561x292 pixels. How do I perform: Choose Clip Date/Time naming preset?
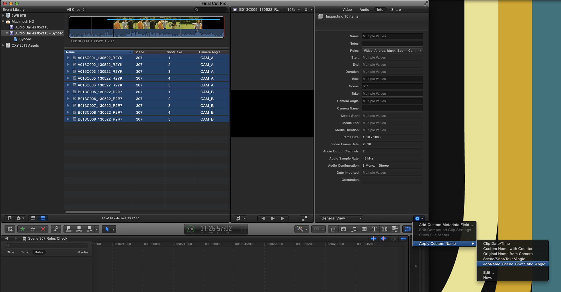(513, 243)
